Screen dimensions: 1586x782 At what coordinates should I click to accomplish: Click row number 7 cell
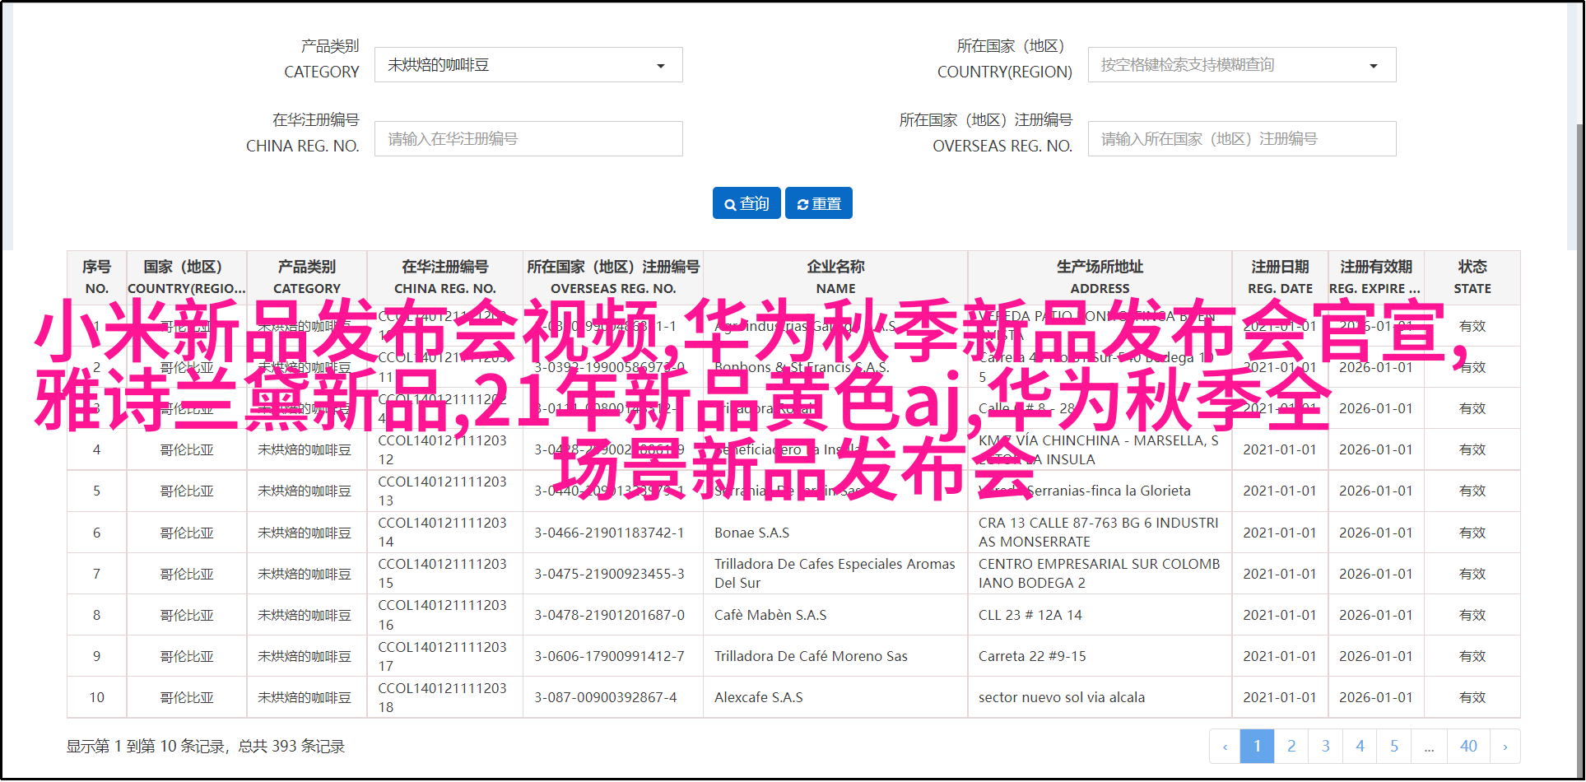(x=97, y=574)
